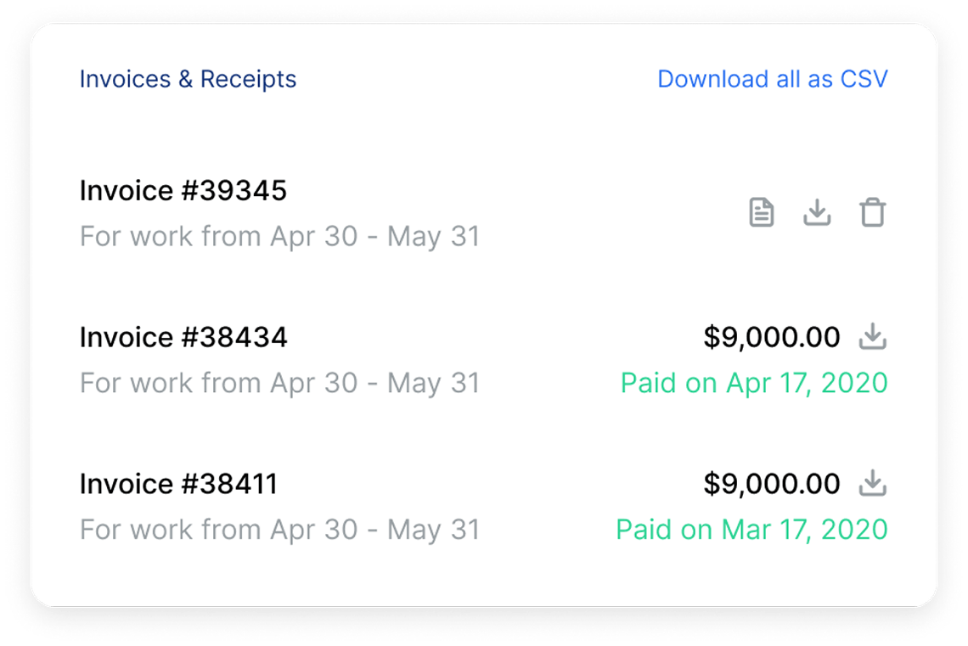The image size is (968, 646).
Task: Click the work period text under Invoice #39345
Action: coord(279,236)
